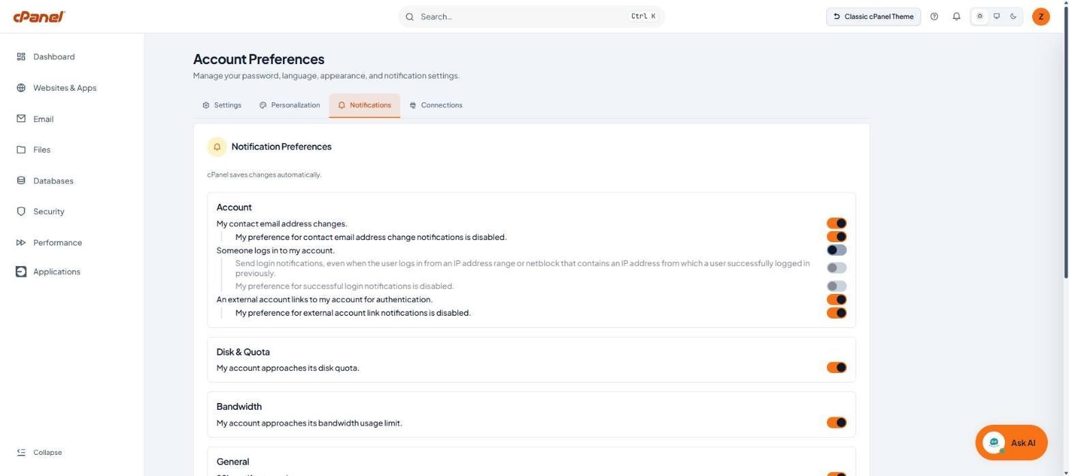Viewport: 1069px width, 476px height.
Task: Click the Security shield icon
Action: point(21,211)
